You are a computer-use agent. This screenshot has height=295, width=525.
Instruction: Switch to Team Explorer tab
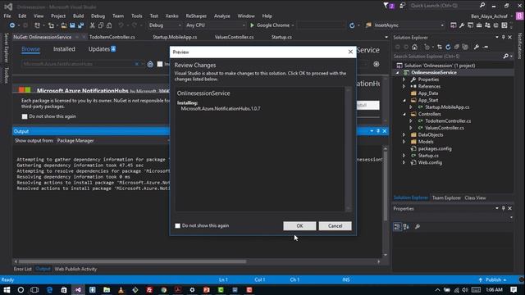coord(446,197)
